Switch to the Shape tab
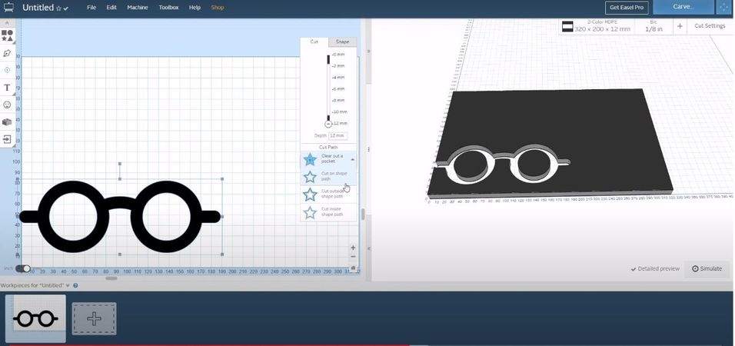Screen dimensions: 735x346 coord(342,42)
